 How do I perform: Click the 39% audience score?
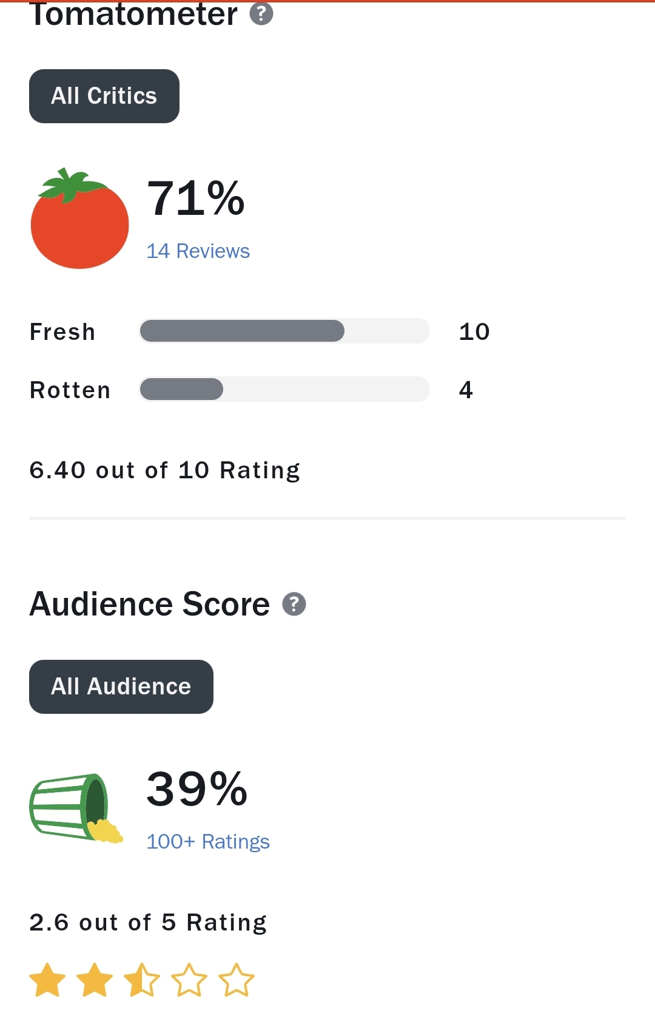(x=196, y=788)
